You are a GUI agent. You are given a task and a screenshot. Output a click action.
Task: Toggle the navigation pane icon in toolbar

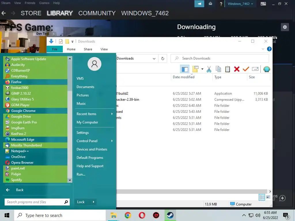[185, 69]
